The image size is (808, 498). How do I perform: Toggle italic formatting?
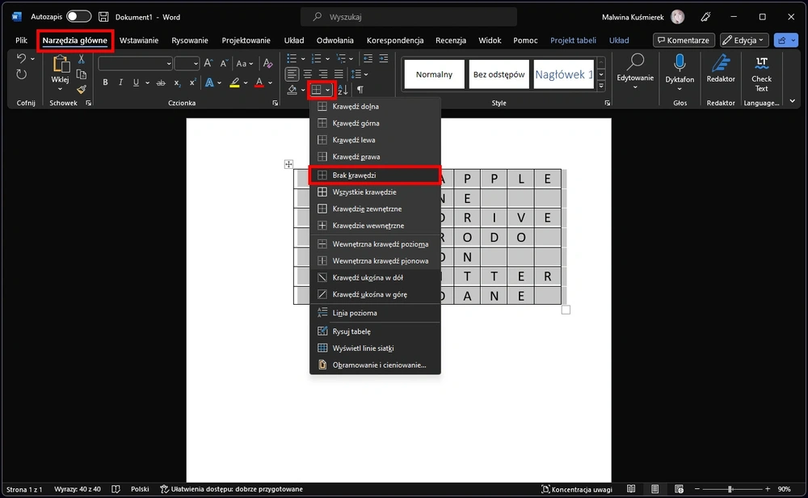[x=120, y=82]
